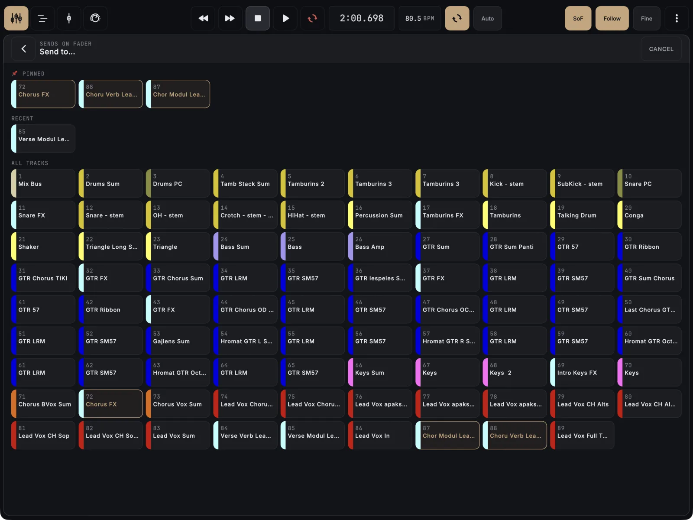This screenshot has width=693, height=520.
Task: Select track 2 Drums Sum
Action: point(111,183)
